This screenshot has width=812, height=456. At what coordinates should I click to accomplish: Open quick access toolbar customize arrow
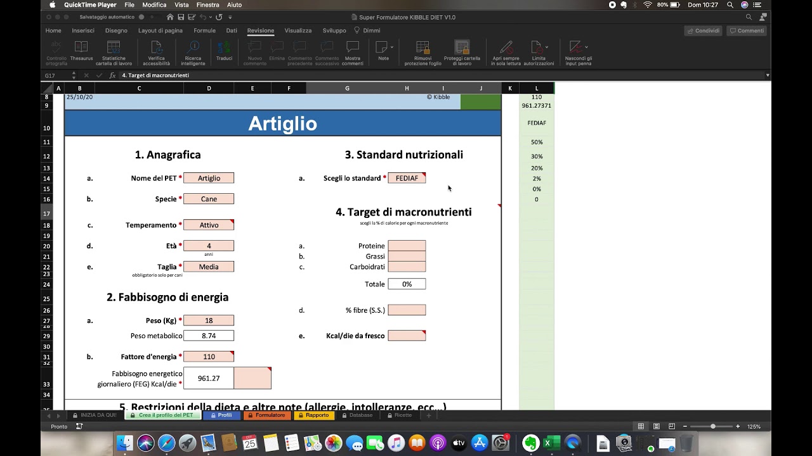[x=230, y=17]
